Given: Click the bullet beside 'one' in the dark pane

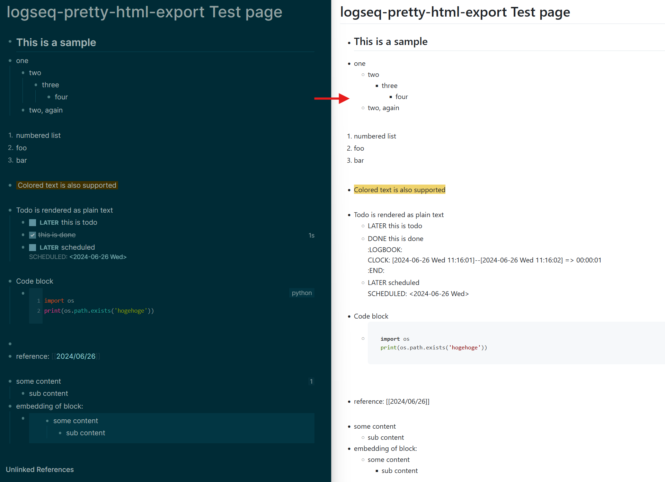Looking at the screenshot, I should pyautogui.click(x=10, y=61).
